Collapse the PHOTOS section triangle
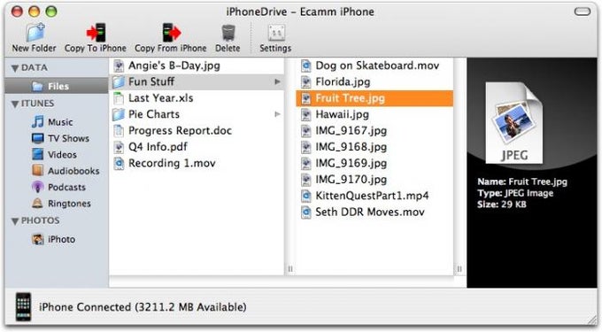This screenshot has height=332, width=602. [x=15, y=221]
